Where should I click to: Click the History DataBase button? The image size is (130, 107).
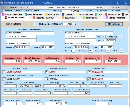coord(14,24)
